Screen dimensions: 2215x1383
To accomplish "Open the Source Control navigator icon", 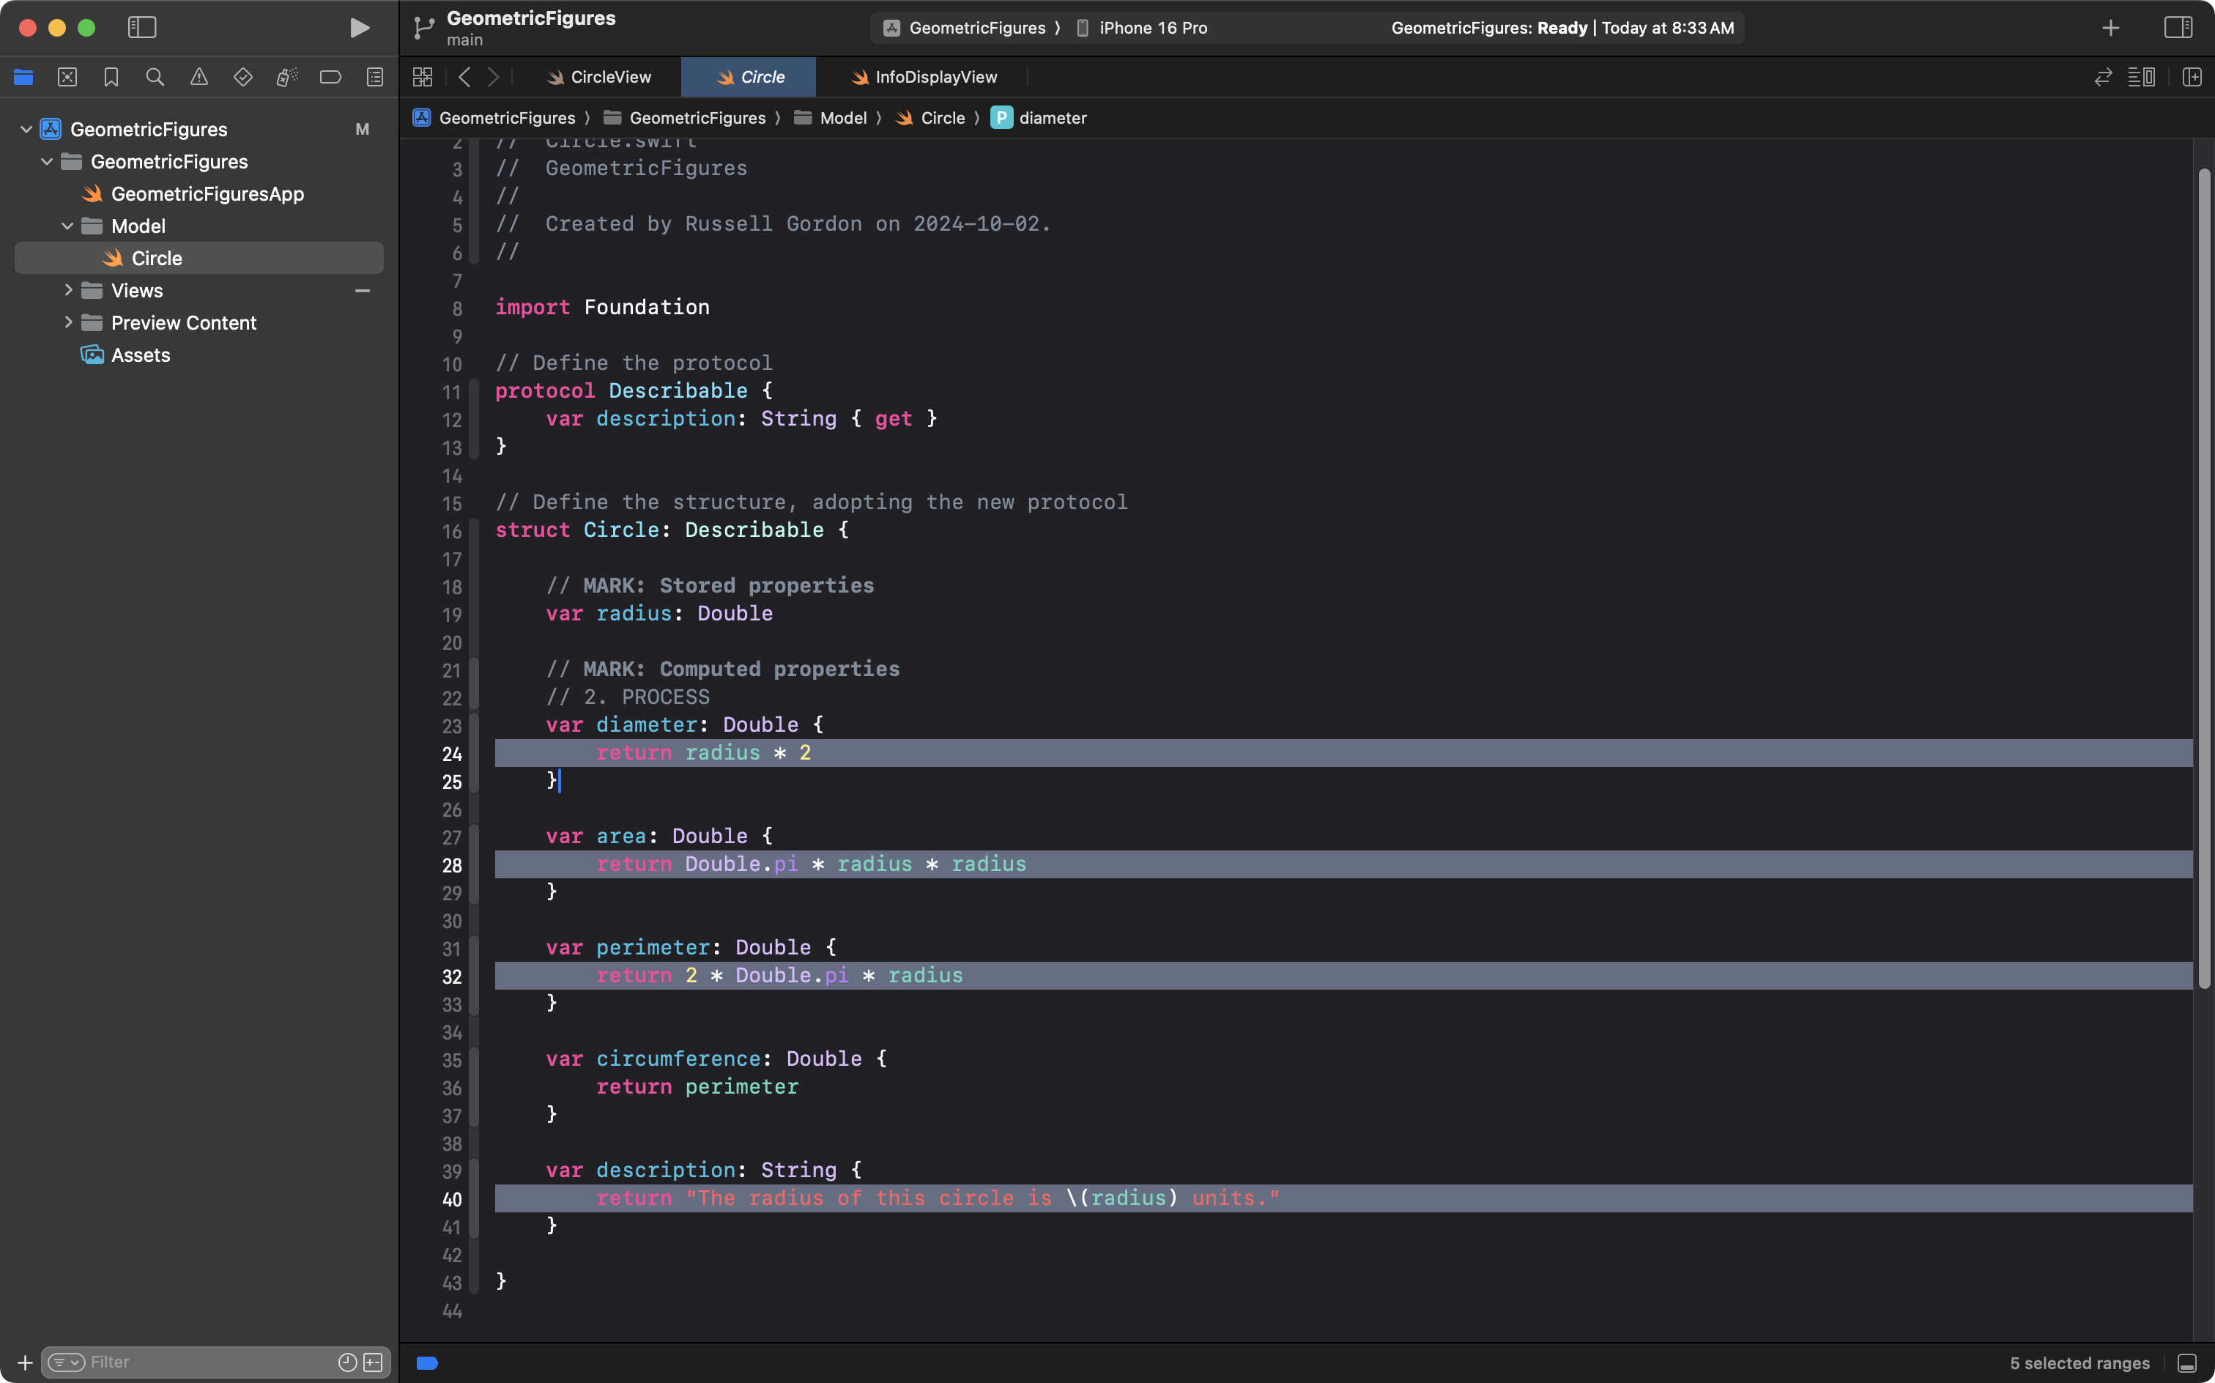I will click(67, 77).
